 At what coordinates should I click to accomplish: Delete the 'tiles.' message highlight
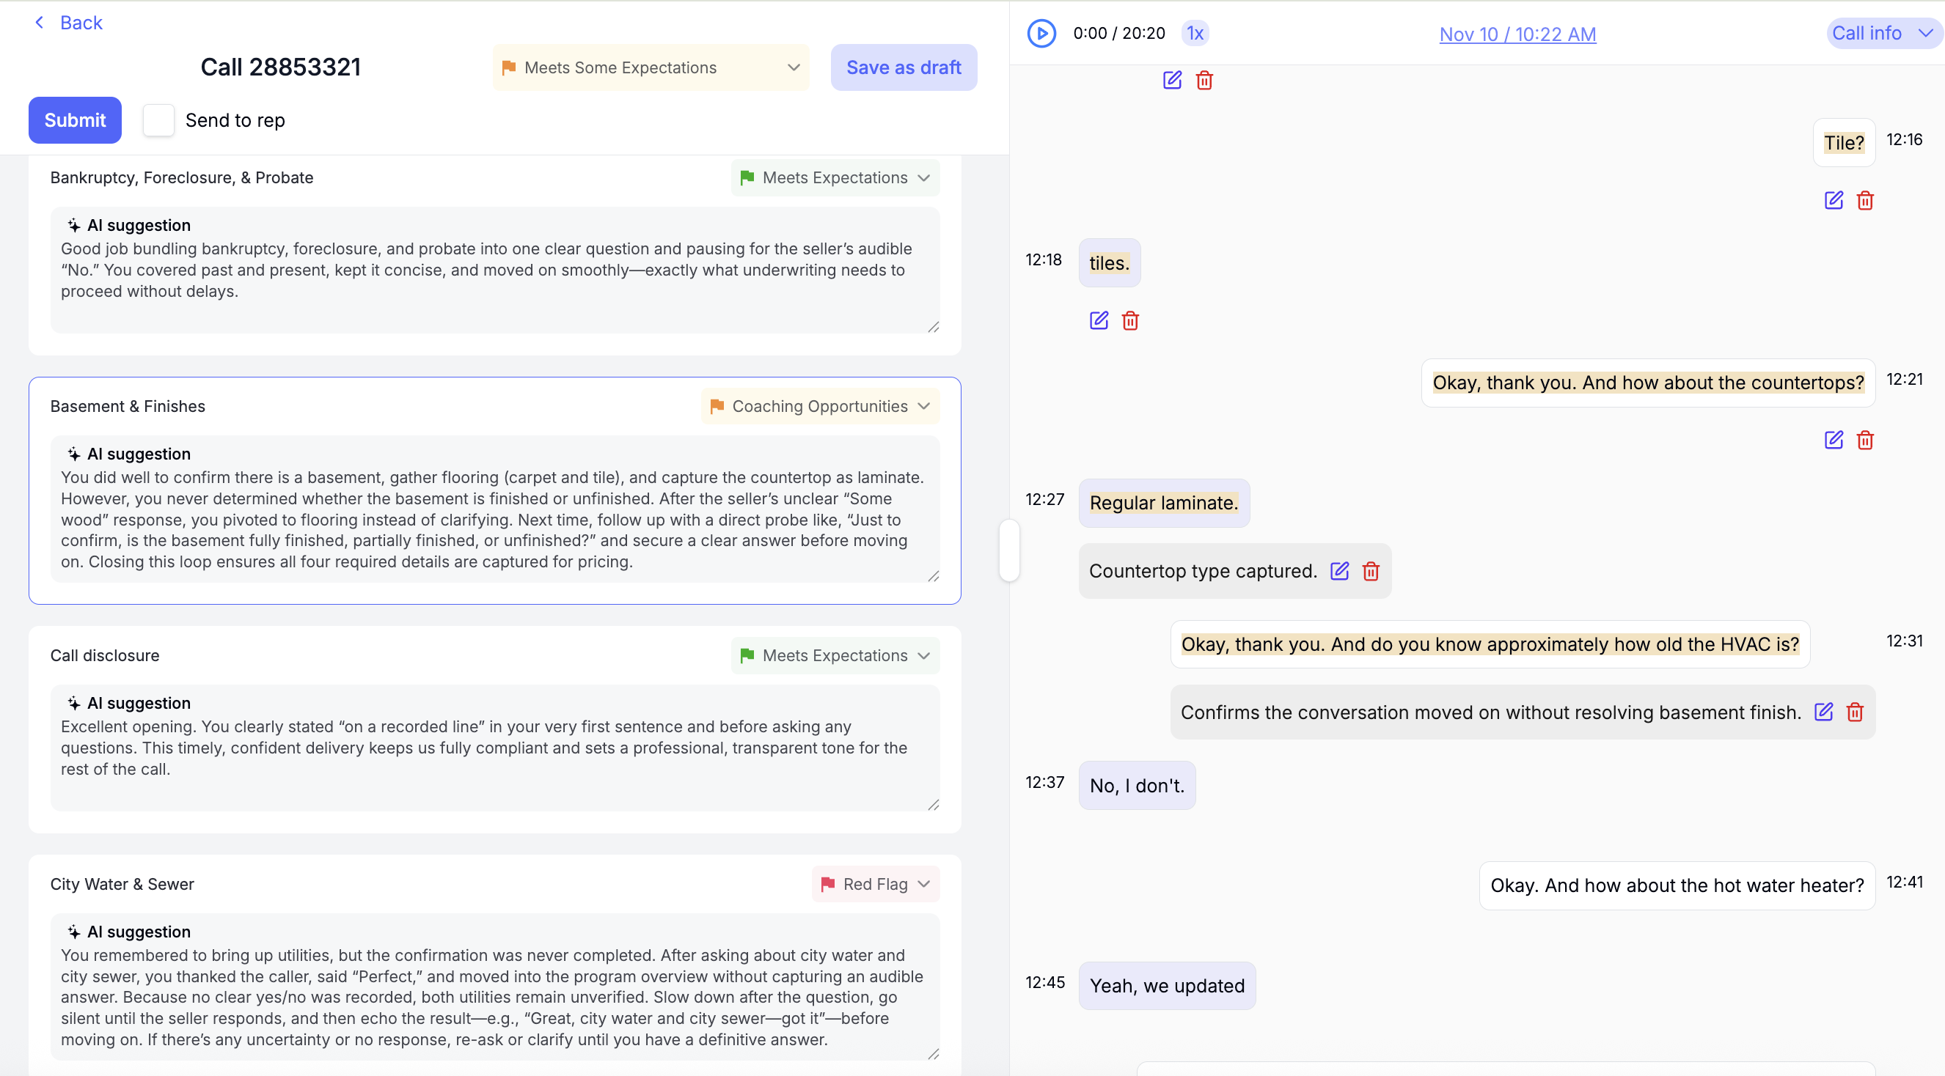pyautogui.click(x=1130, y=321)
